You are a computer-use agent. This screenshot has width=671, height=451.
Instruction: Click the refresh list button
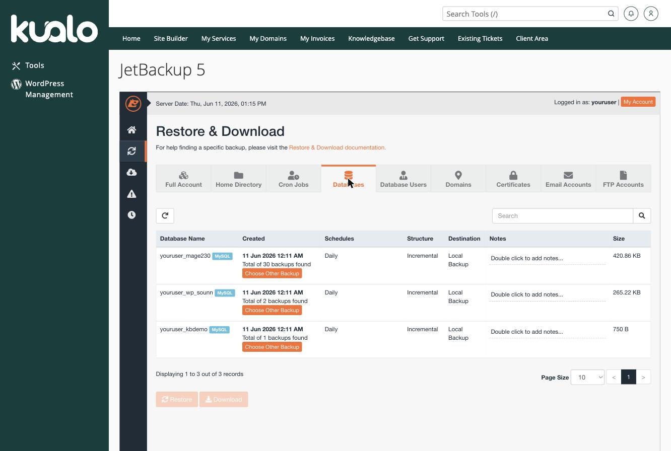(x=165, y=215)
